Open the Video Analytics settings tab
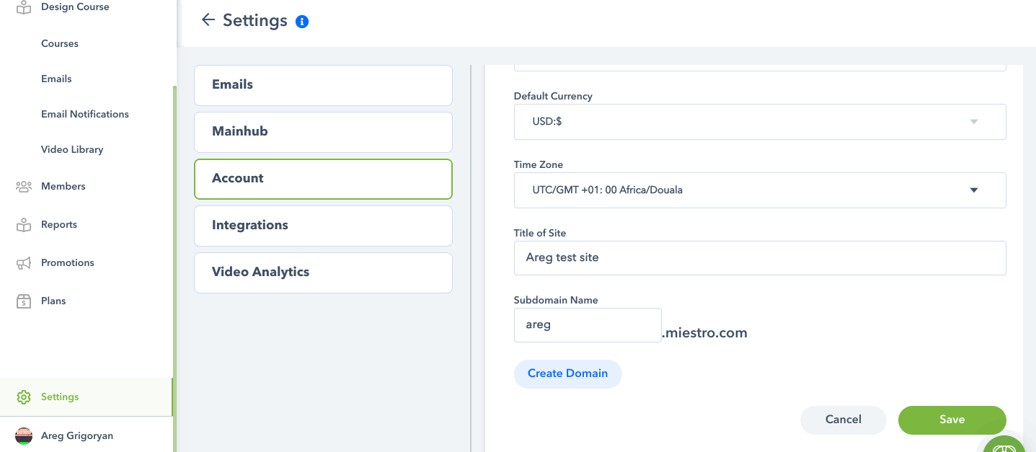The width and height of the screenshot is (1036, 452). (x=323, y=272)
